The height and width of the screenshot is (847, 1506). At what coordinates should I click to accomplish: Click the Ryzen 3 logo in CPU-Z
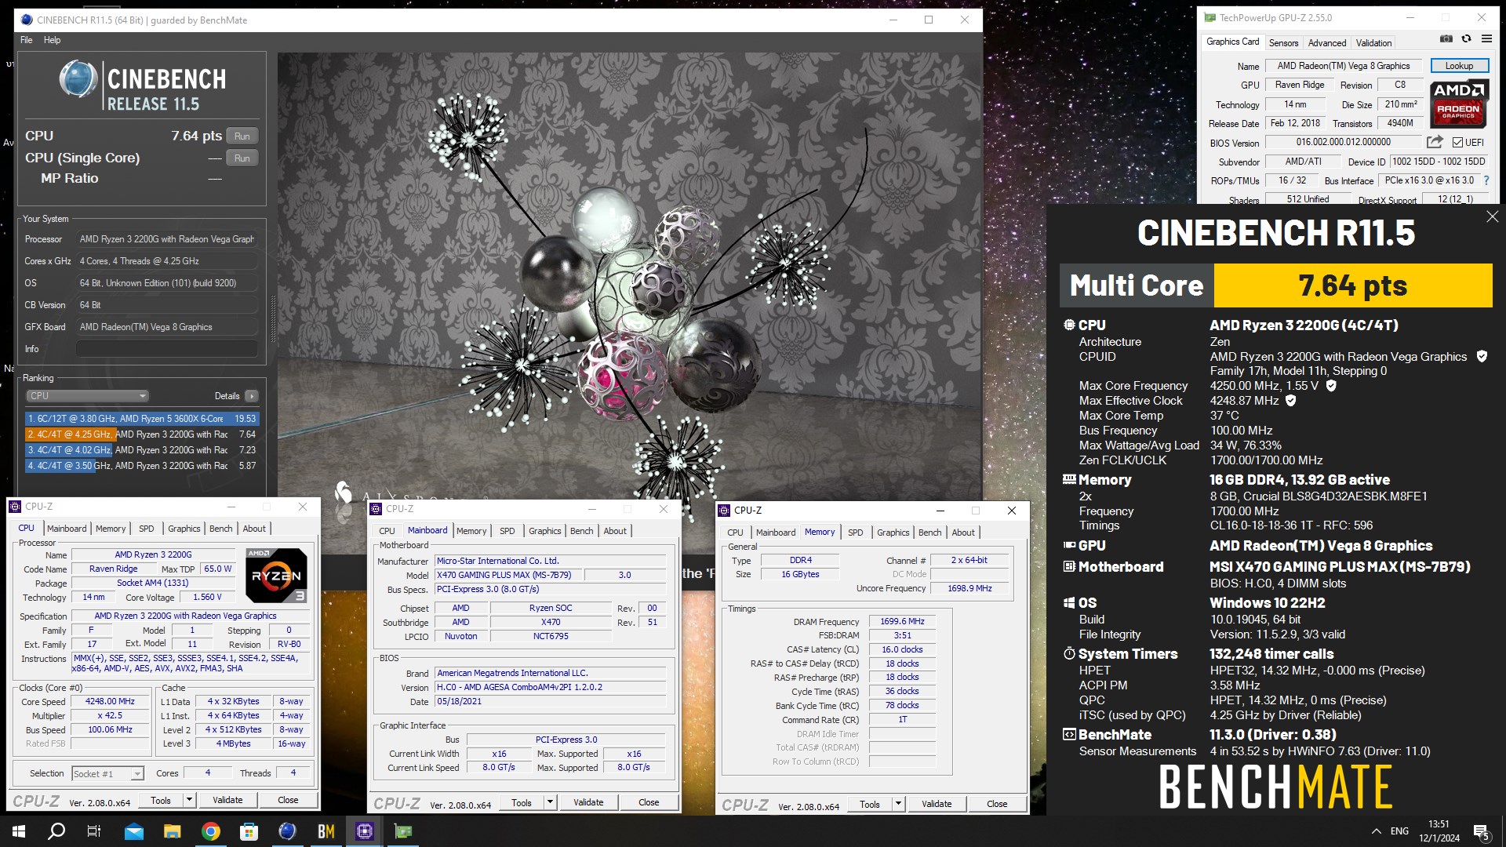(x=276, y=576)
